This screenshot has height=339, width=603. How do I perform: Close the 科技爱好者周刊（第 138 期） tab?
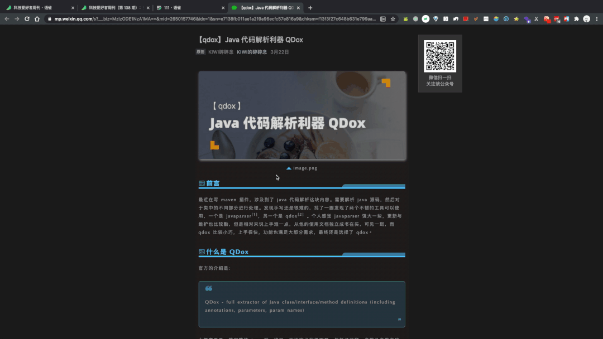click(148, 8)
